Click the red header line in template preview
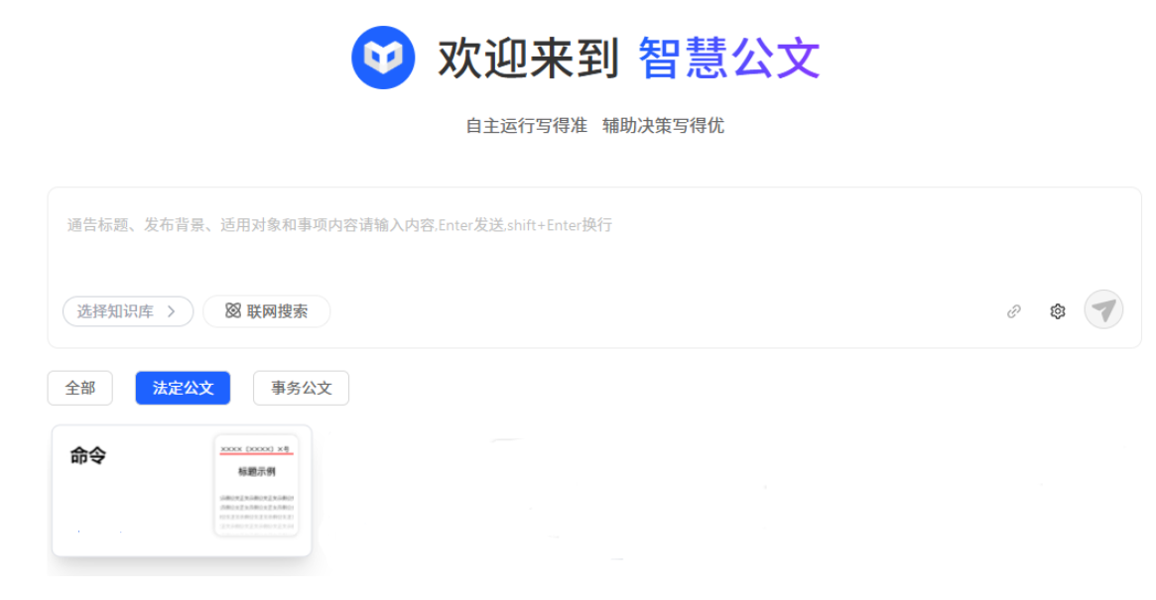The width and height of the screenshot is (1156, 600). (x=257, y=454)
